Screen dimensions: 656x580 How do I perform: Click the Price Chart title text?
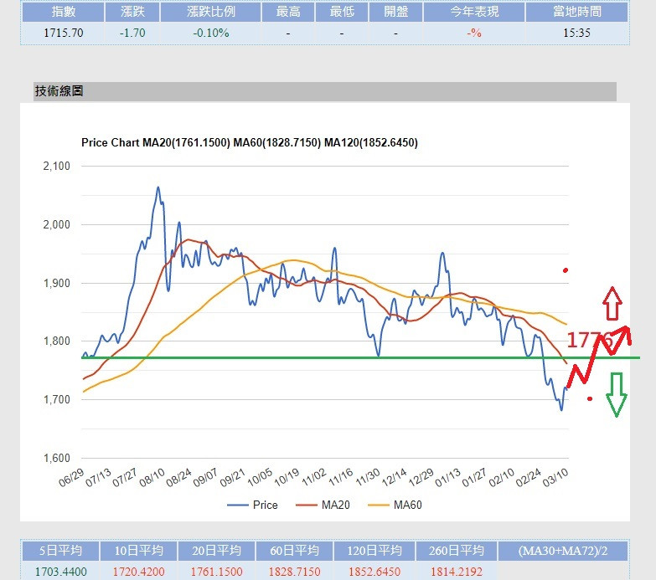250,142
